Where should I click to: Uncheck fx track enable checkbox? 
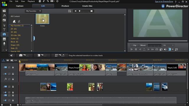[x=9, y=79]
